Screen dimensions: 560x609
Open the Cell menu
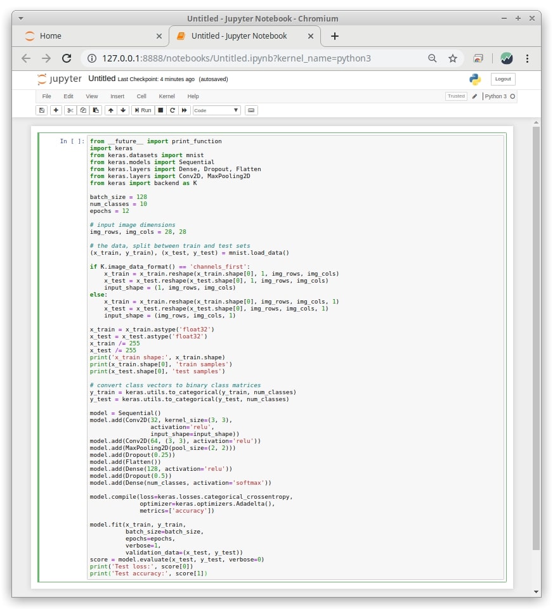141,96
